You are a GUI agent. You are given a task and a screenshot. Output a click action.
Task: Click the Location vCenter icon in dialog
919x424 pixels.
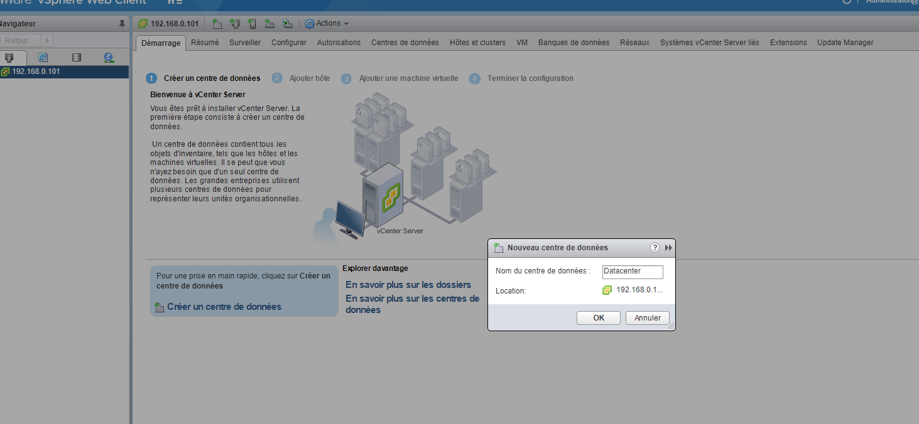[x=607, y=290]
